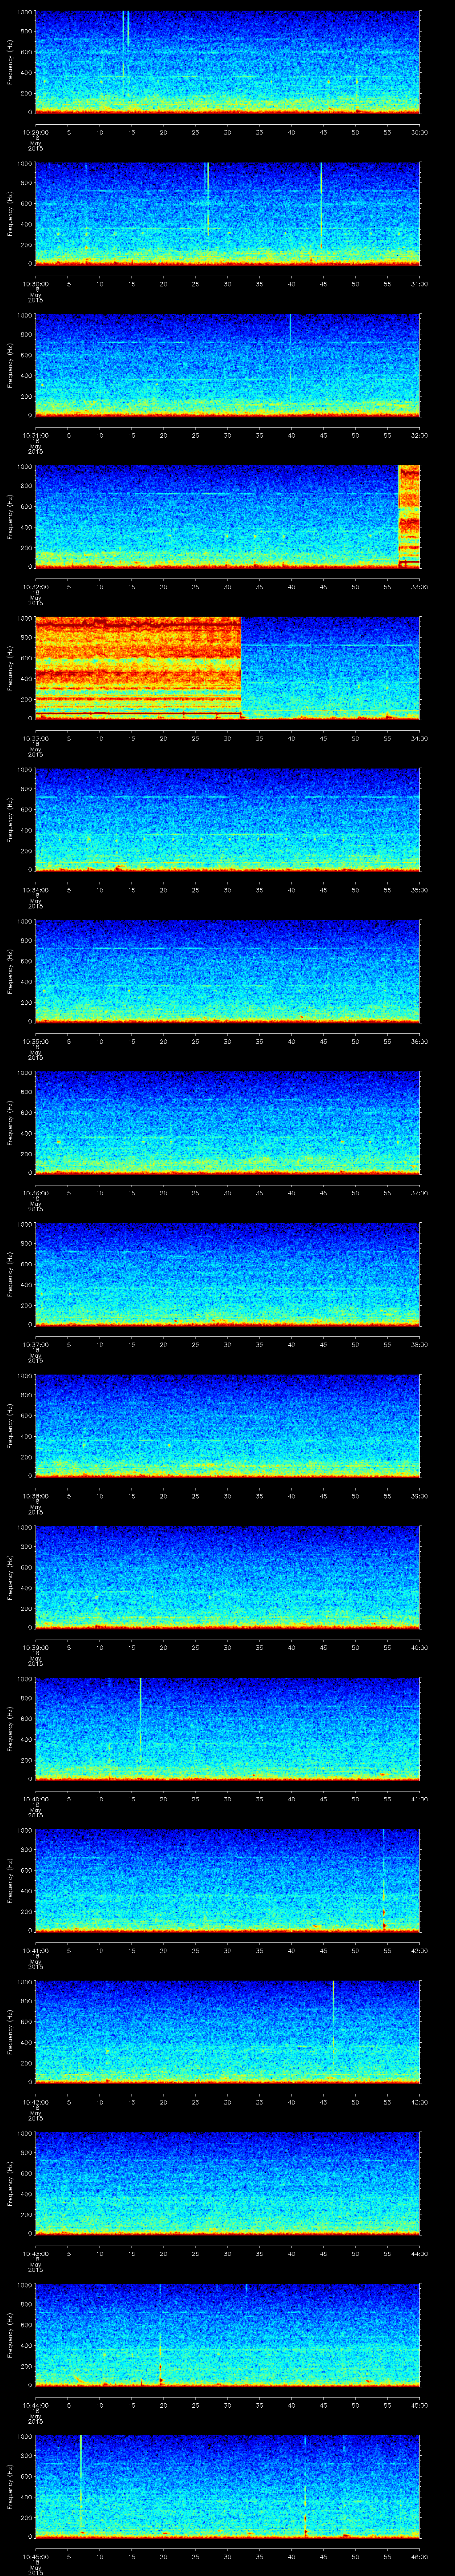Viewport: 455px width, 2576px height.
Task: Click the 10:33:00 start time label
Action: (x=35, y=738)
